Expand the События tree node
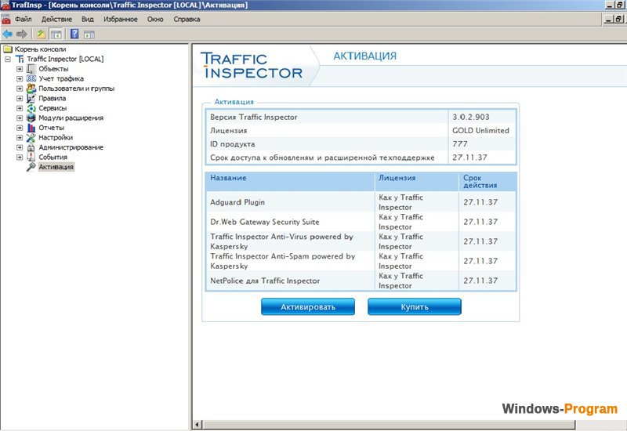This screenshot has width=627, height=431. (19, 158)
